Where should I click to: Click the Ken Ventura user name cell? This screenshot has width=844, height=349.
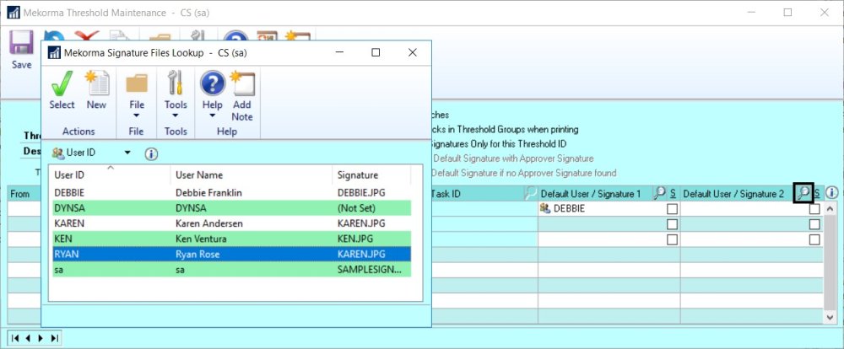pyautogui.click(x=200, y=239)
